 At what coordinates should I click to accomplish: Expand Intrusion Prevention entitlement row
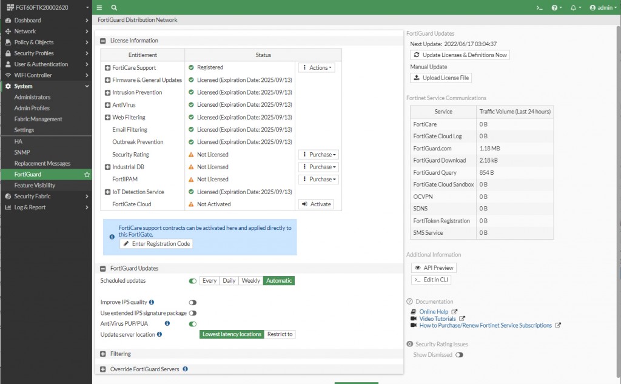point(107,92)
